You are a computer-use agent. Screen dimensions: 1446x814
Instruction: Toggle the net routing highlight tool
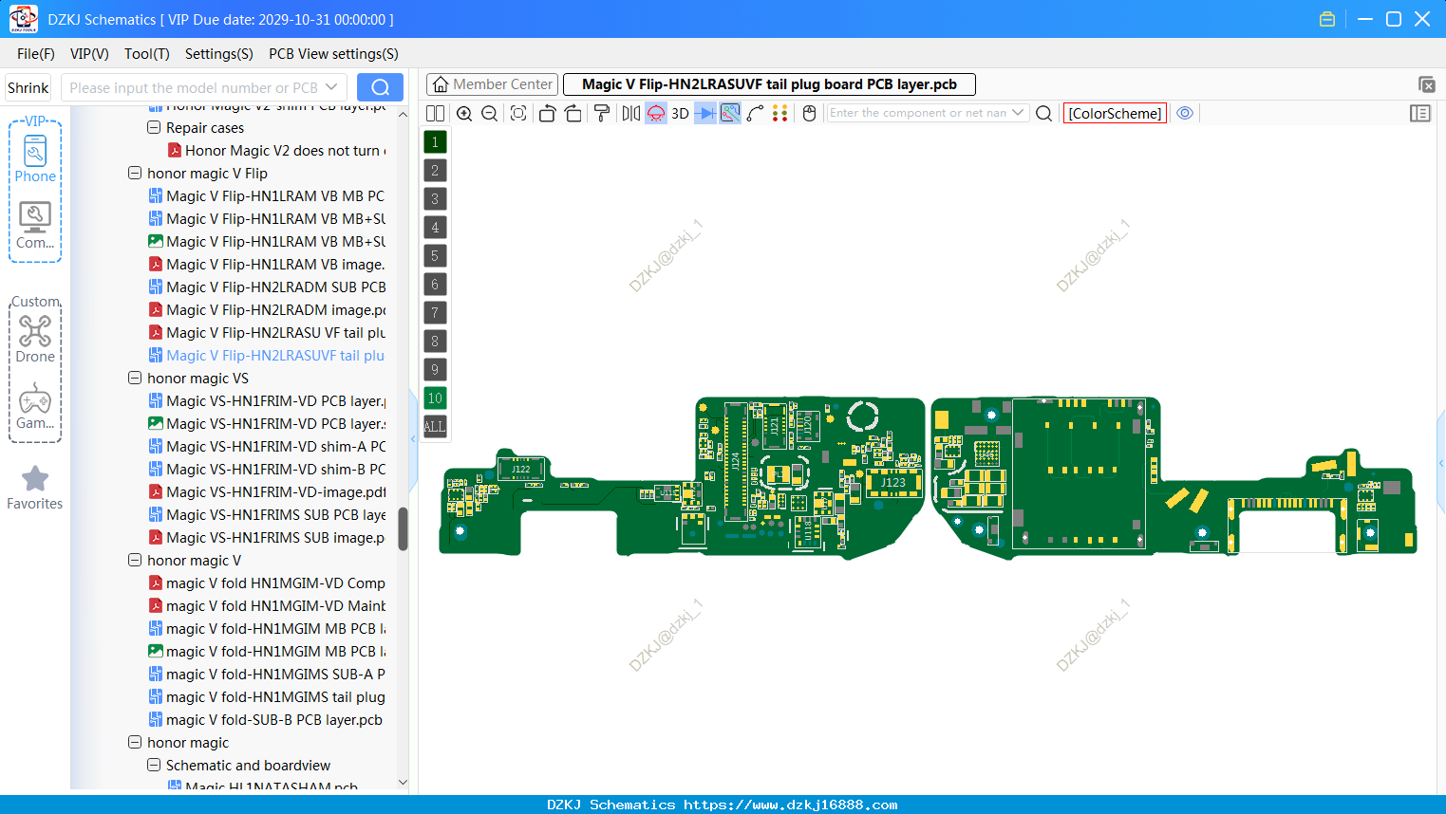click(x=730, y=113)
